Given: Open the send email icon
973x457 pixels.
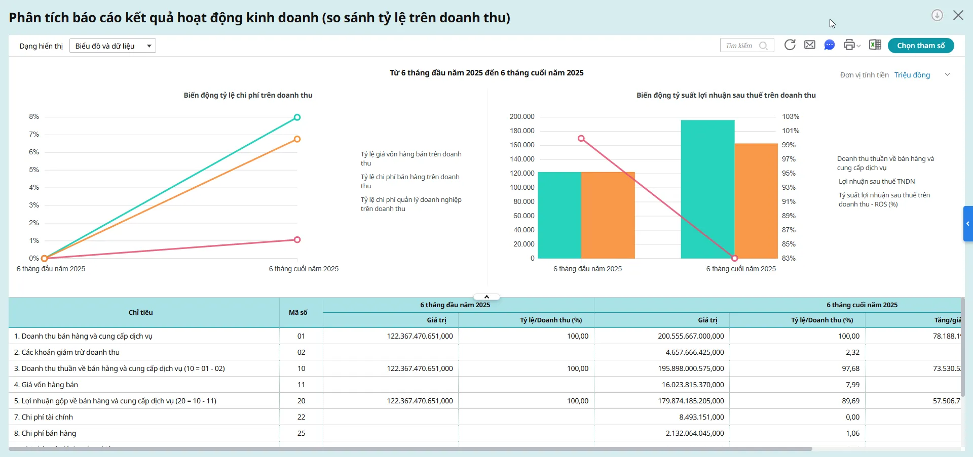Looking at the screenshot, I should click(810, 45).
